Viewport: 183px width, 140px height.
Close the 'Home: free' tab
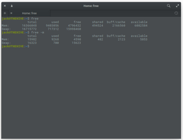coord(11,13)
